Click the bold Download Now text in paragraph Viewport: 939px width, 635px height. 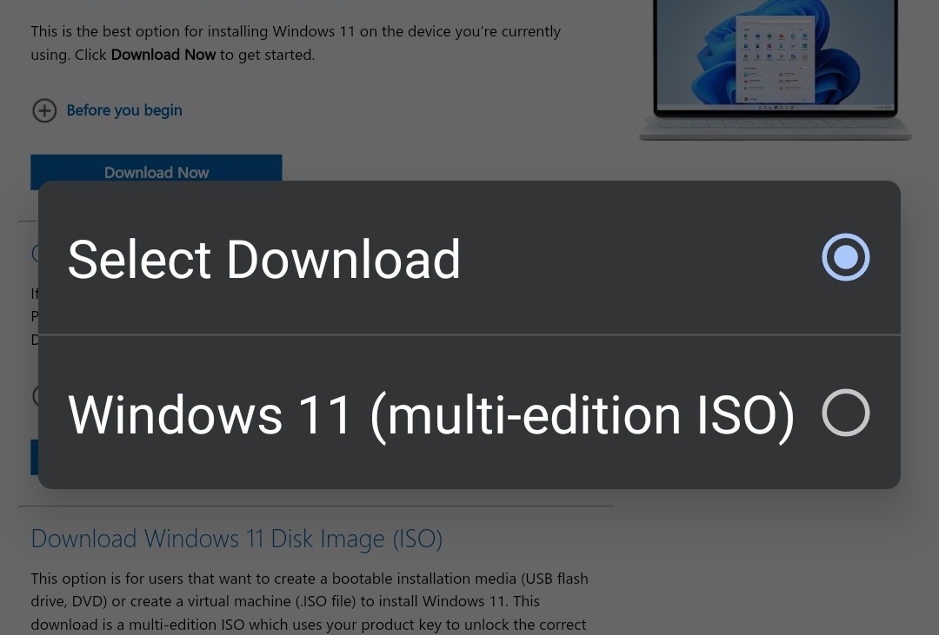pos(163,55)
